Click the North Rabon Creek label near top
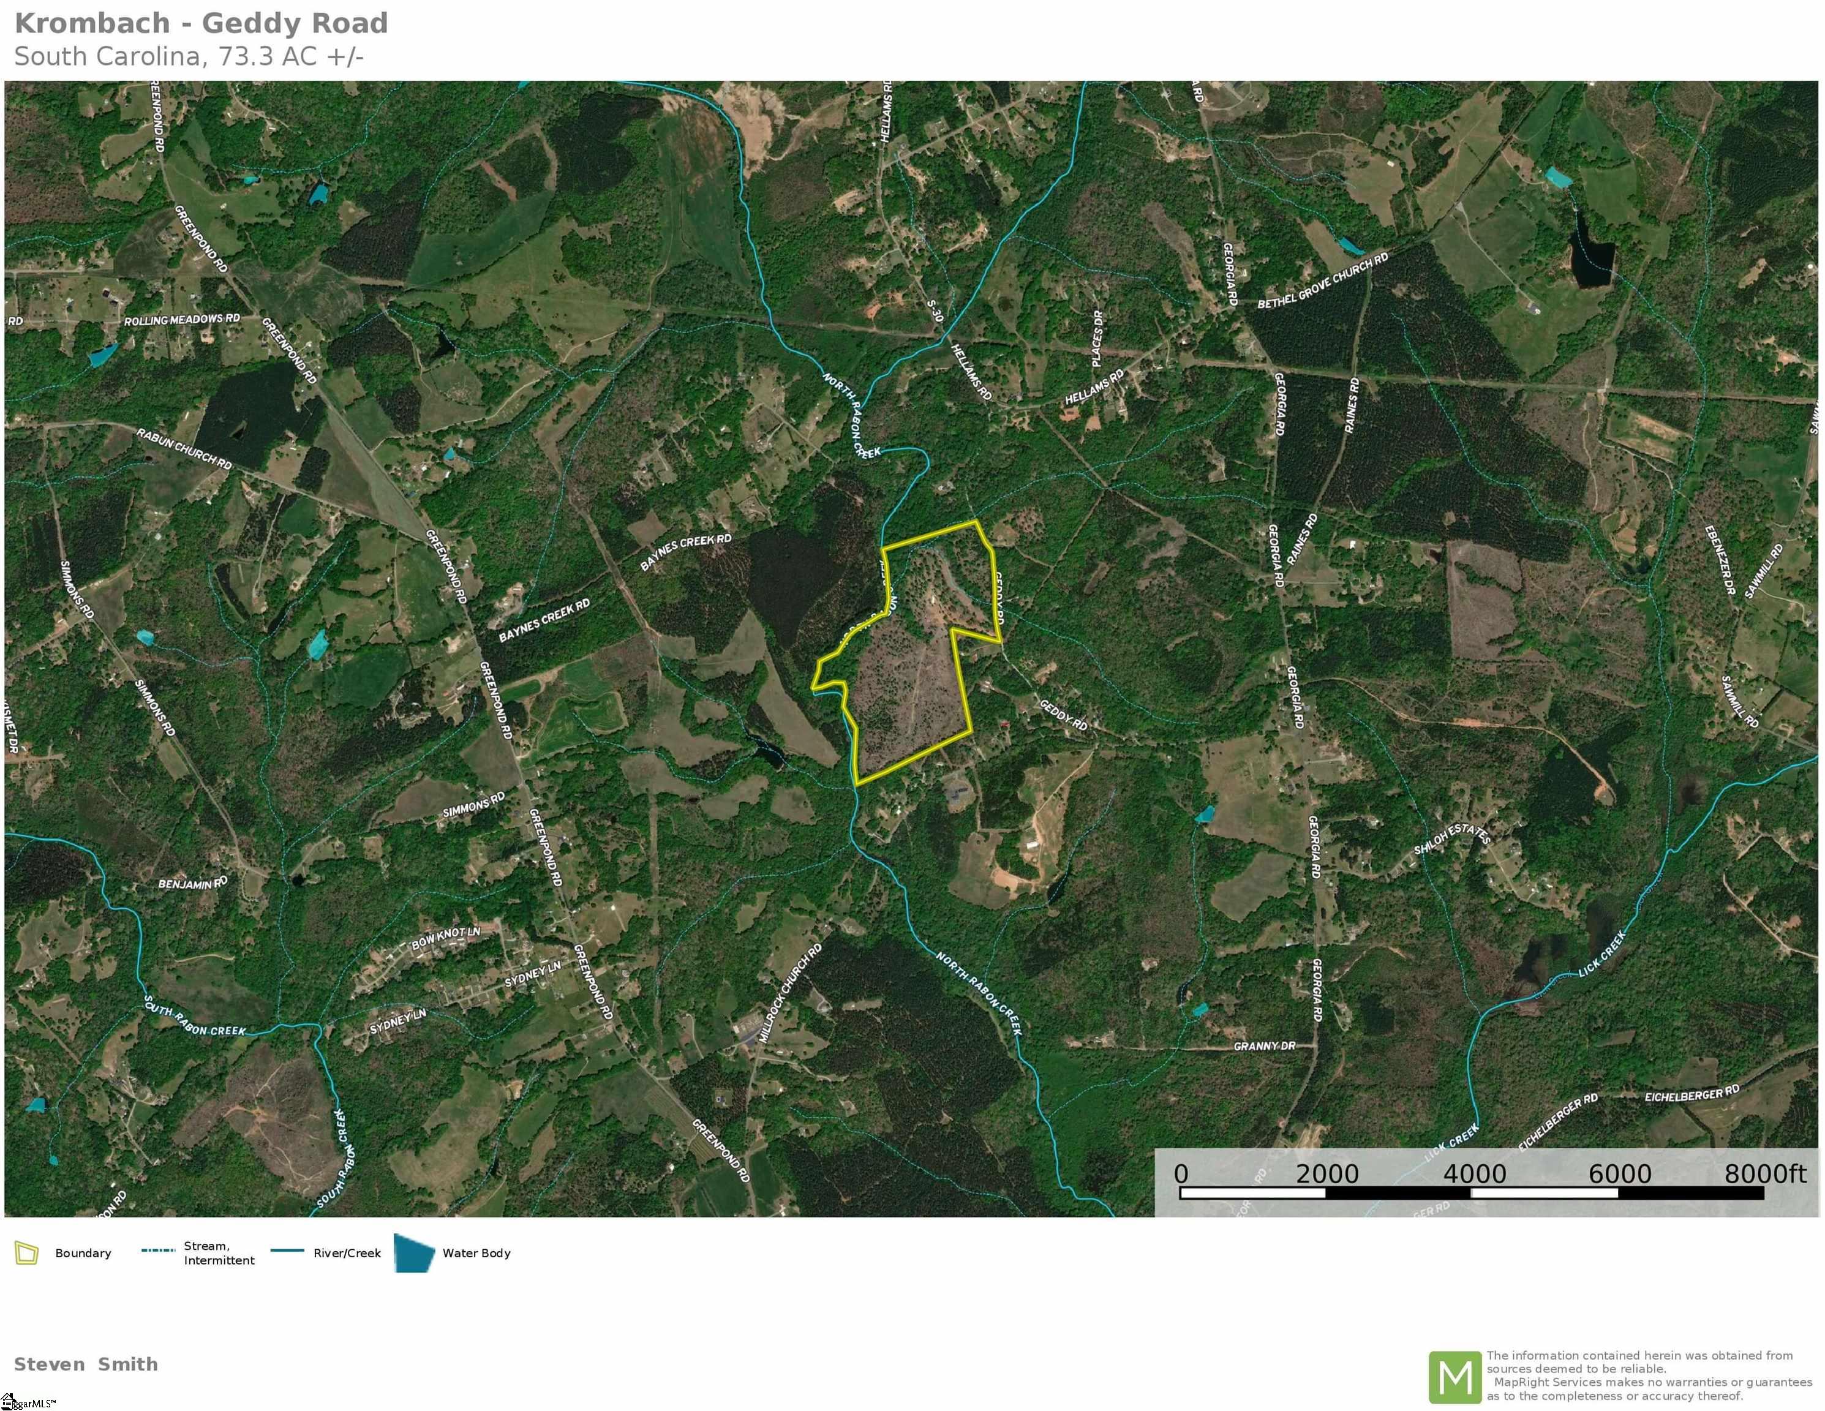 (852, 415)
